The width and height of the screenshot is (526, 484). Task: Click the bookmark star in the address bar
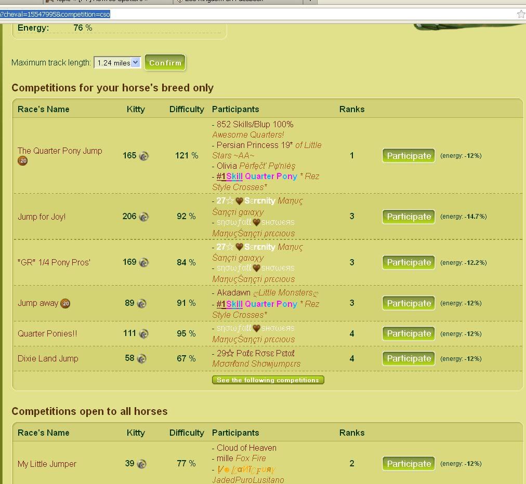pyautogui.click(x=520, y=14)
